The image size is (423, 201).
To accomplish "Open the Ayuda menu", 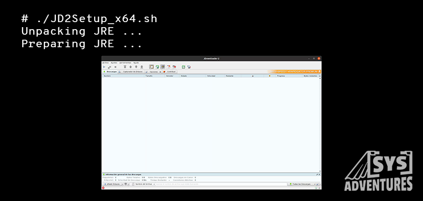I will click(136, 63).
